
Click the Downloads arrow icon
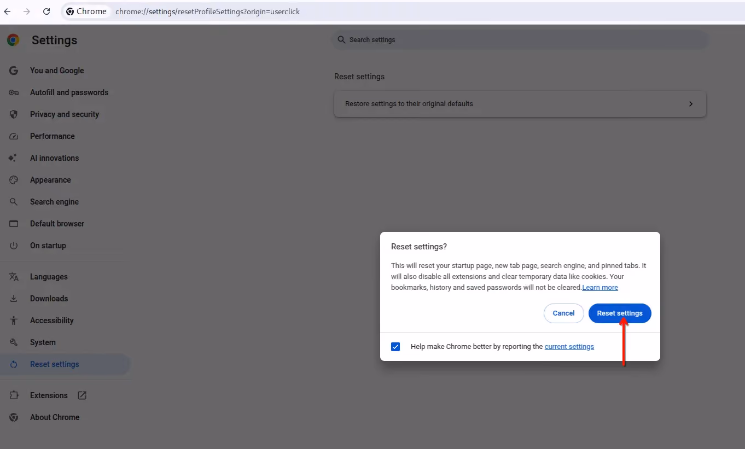14,299
